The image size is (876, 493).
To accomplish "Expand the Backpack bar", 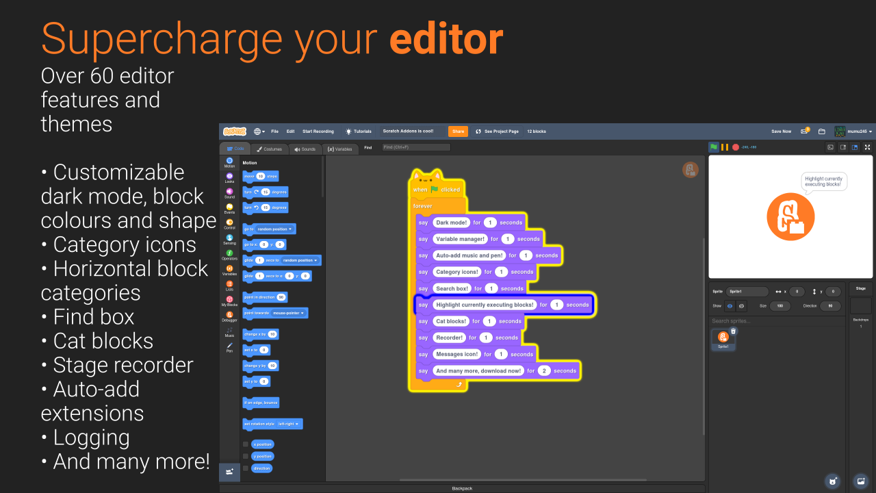I will point(462,488).
